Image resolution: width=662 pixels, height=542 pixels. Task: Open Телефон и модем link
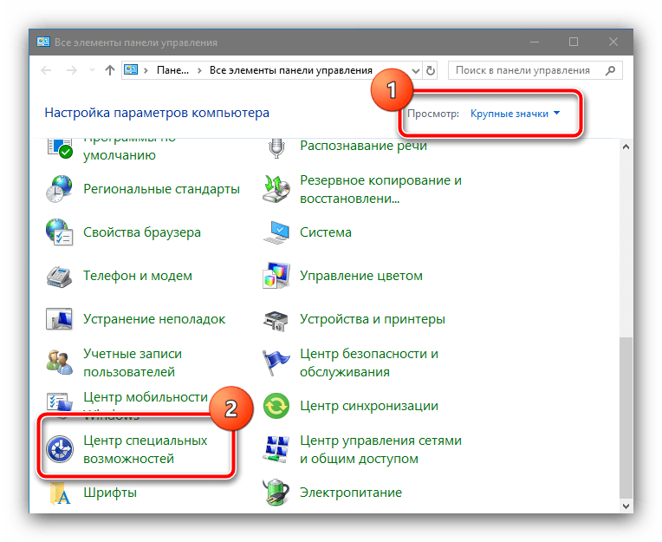pyautogui.click(x=138, y=276)
